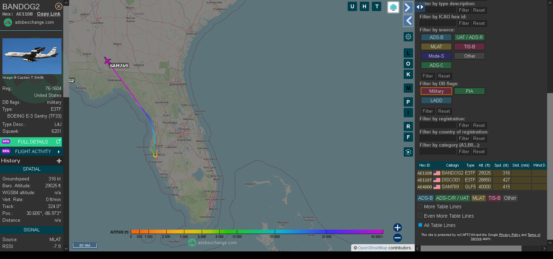Click in registration filter input field
Viewport: 553px width, 259px height.
pyautogui.click(x=438, y=125)
